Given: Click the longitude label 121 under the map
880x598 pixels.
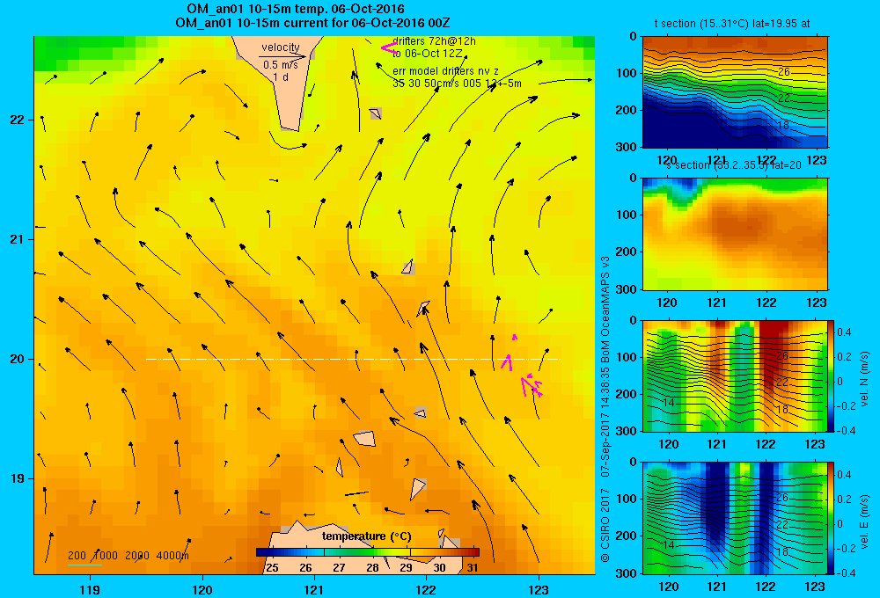Looking at the screenshot, I should pos(314,589).
